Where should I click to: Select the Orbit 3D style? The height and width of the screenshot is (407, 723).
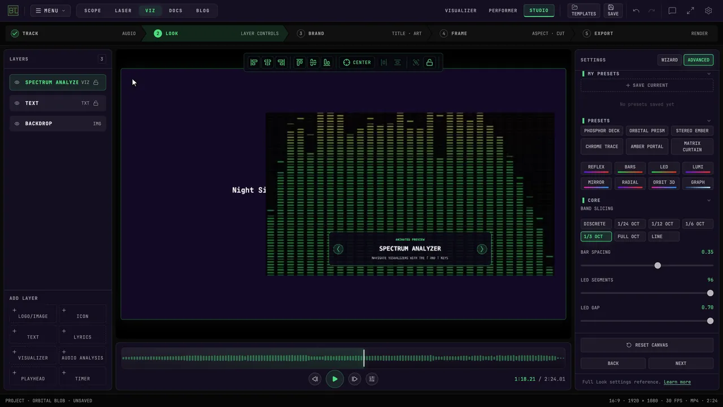pyautogui.click(x=664, y=183)
